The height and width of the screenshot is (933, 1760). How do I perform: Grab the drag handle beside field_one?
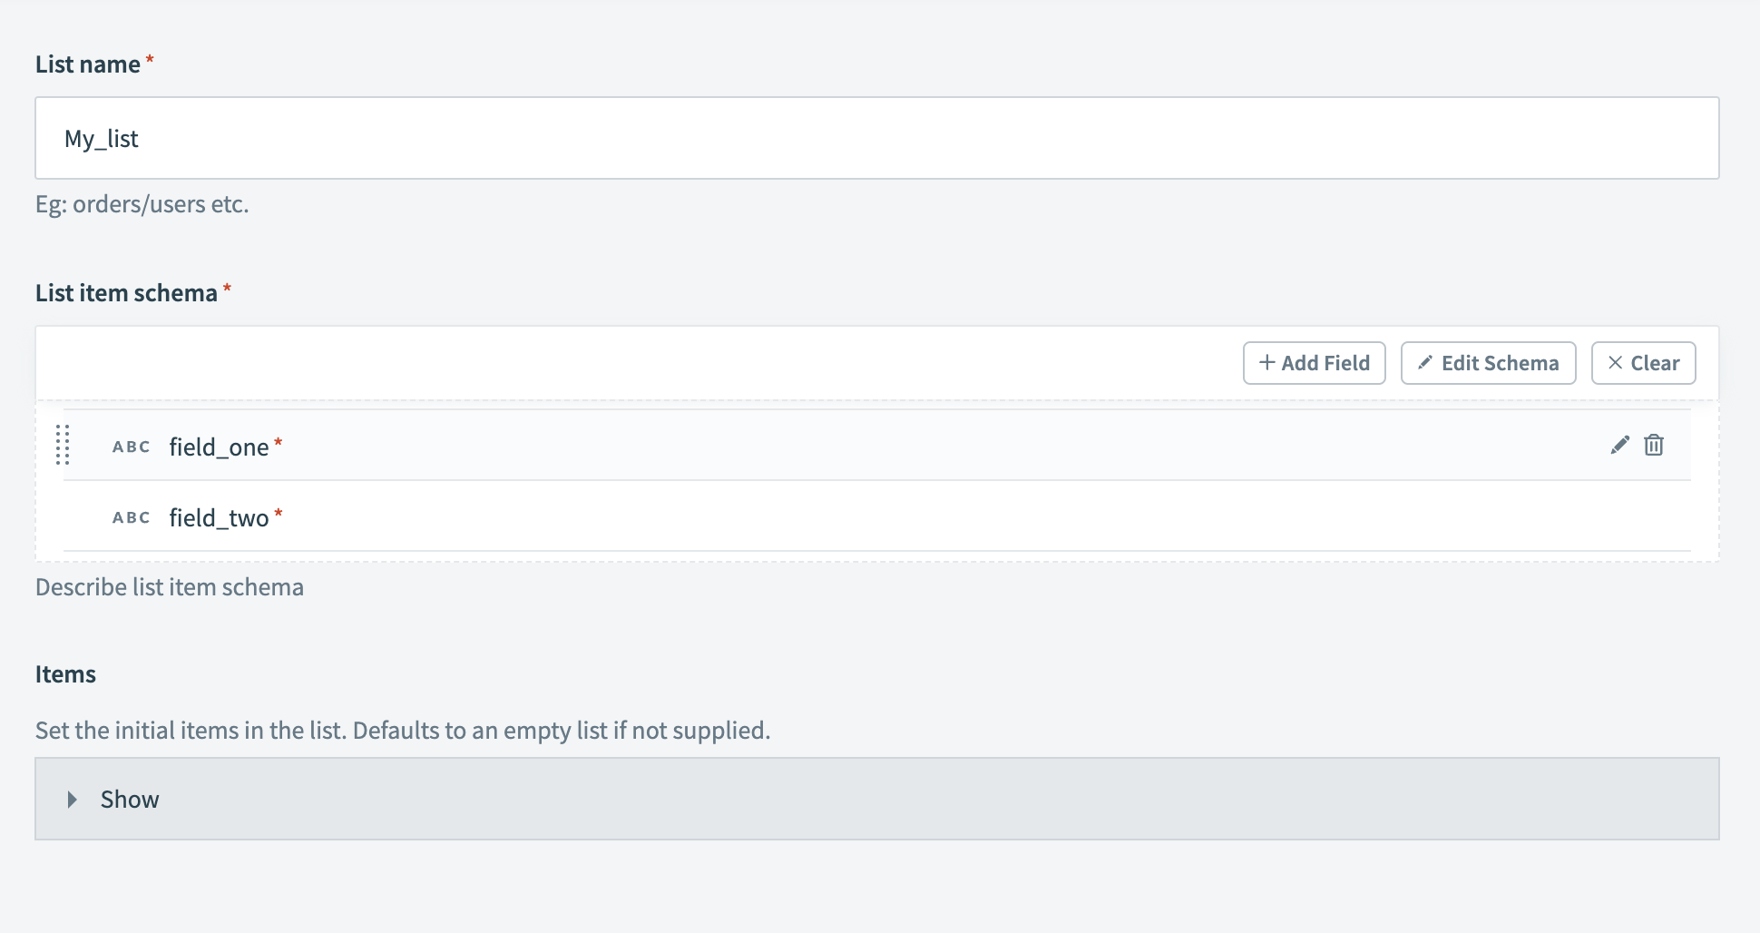tap(63, 445)
